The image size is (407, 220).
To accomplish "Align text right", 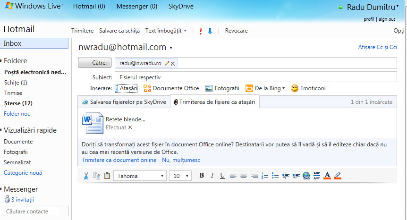I will pyautogui.click(x=254, y=176).
